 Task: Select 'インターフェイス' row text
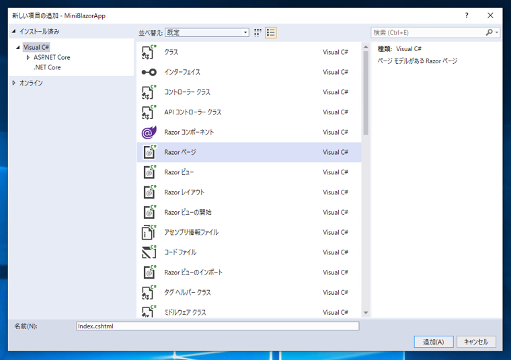182,72
